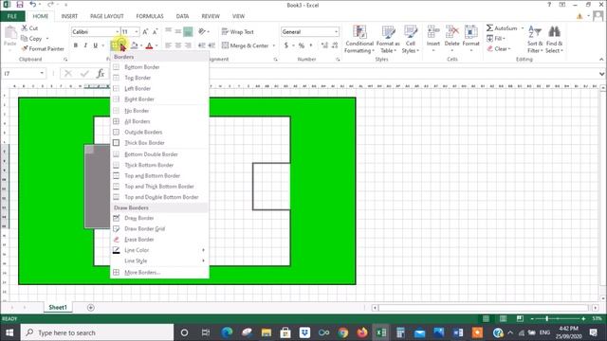Open the font size dropdown
Viewport: 607px width, 341px height.
click(x=137, y=31)
